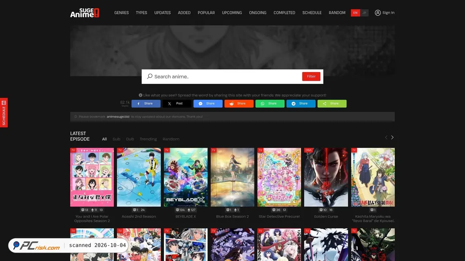Share via Messenger button

(x=208, y=104)
